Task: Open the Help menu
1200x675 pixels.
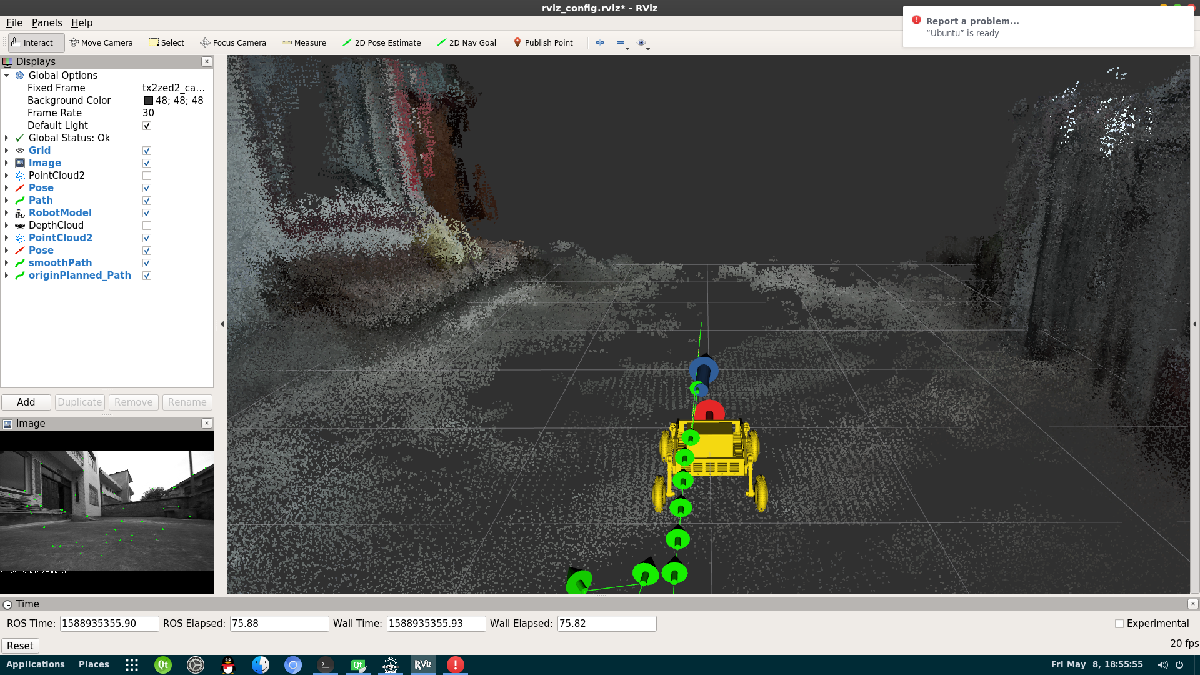Action: [x=82, y=22]
